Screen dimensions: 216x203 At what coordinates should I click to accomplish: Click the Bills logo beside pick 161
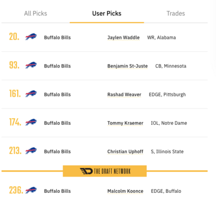click(x=31, y=93)
